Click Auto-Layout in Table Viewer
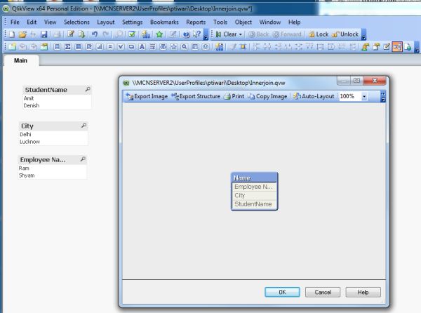This screenshot has height=313, width=421. point(314,96)
